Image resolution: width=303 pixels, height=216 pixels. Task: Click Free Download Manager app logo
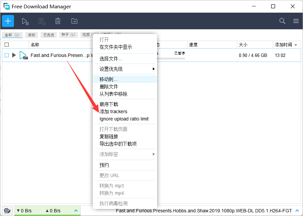click(7, 6)
